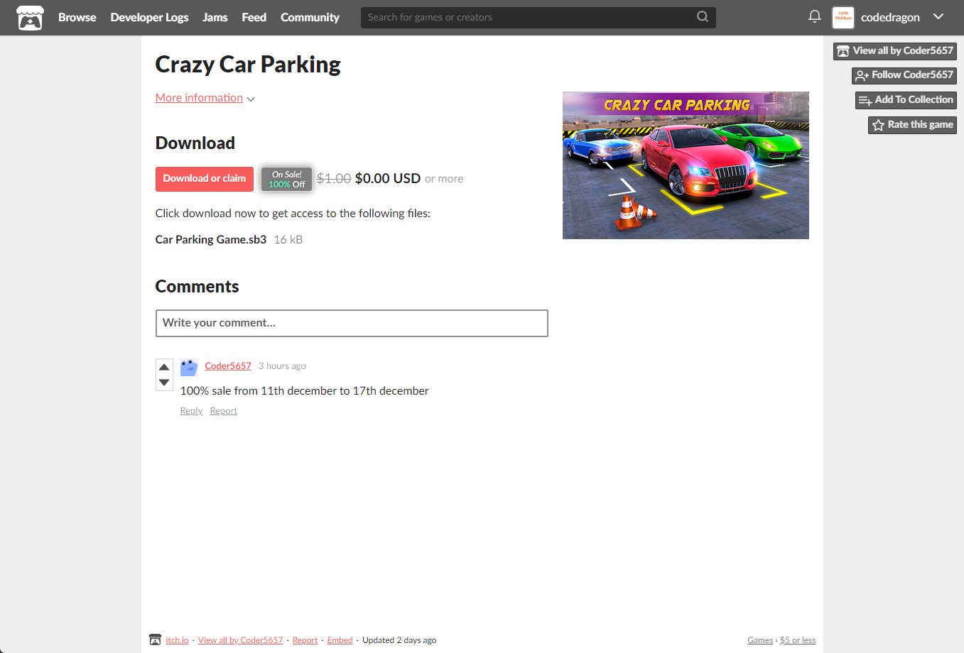Click the codedragon profile avatar
The height and width of the screenshot is (653, 964).
[843, 18]
